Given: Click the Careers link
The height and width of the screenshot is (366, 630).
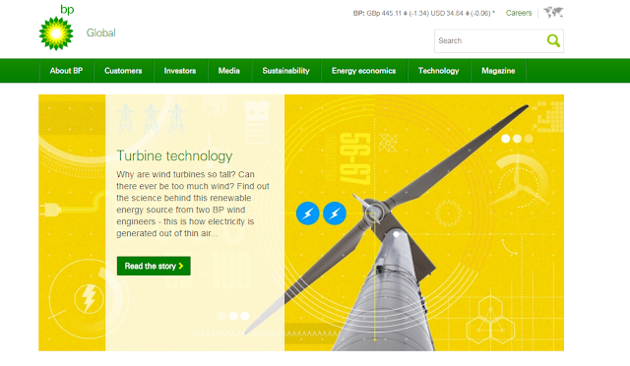Looking at the screenshot, I should [519, 13].
